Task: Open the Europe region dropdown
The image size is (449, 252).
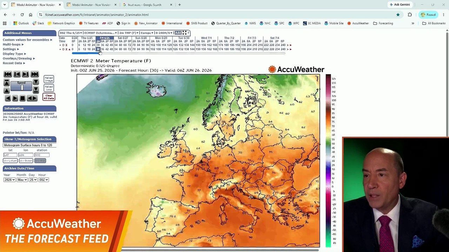Action: 147,33
